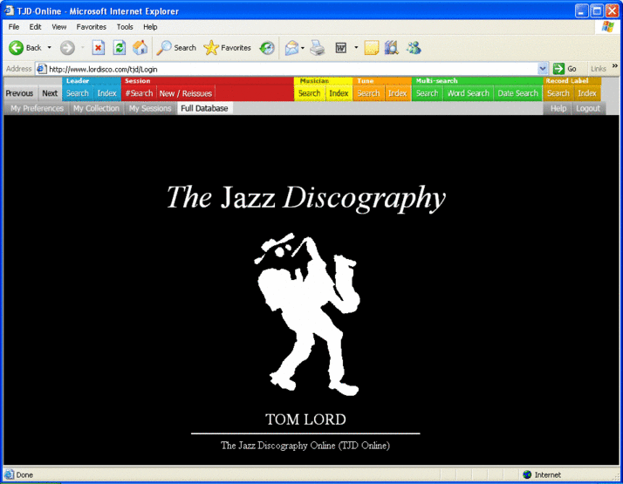
Task: Expand the Links toolbar chevron
Action: click(x=614, y=66)
